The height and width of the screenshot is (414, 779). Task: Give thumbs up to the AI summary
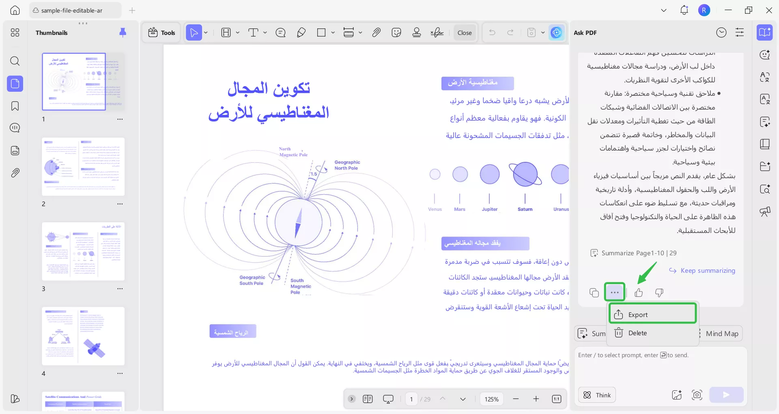point(639,292)
